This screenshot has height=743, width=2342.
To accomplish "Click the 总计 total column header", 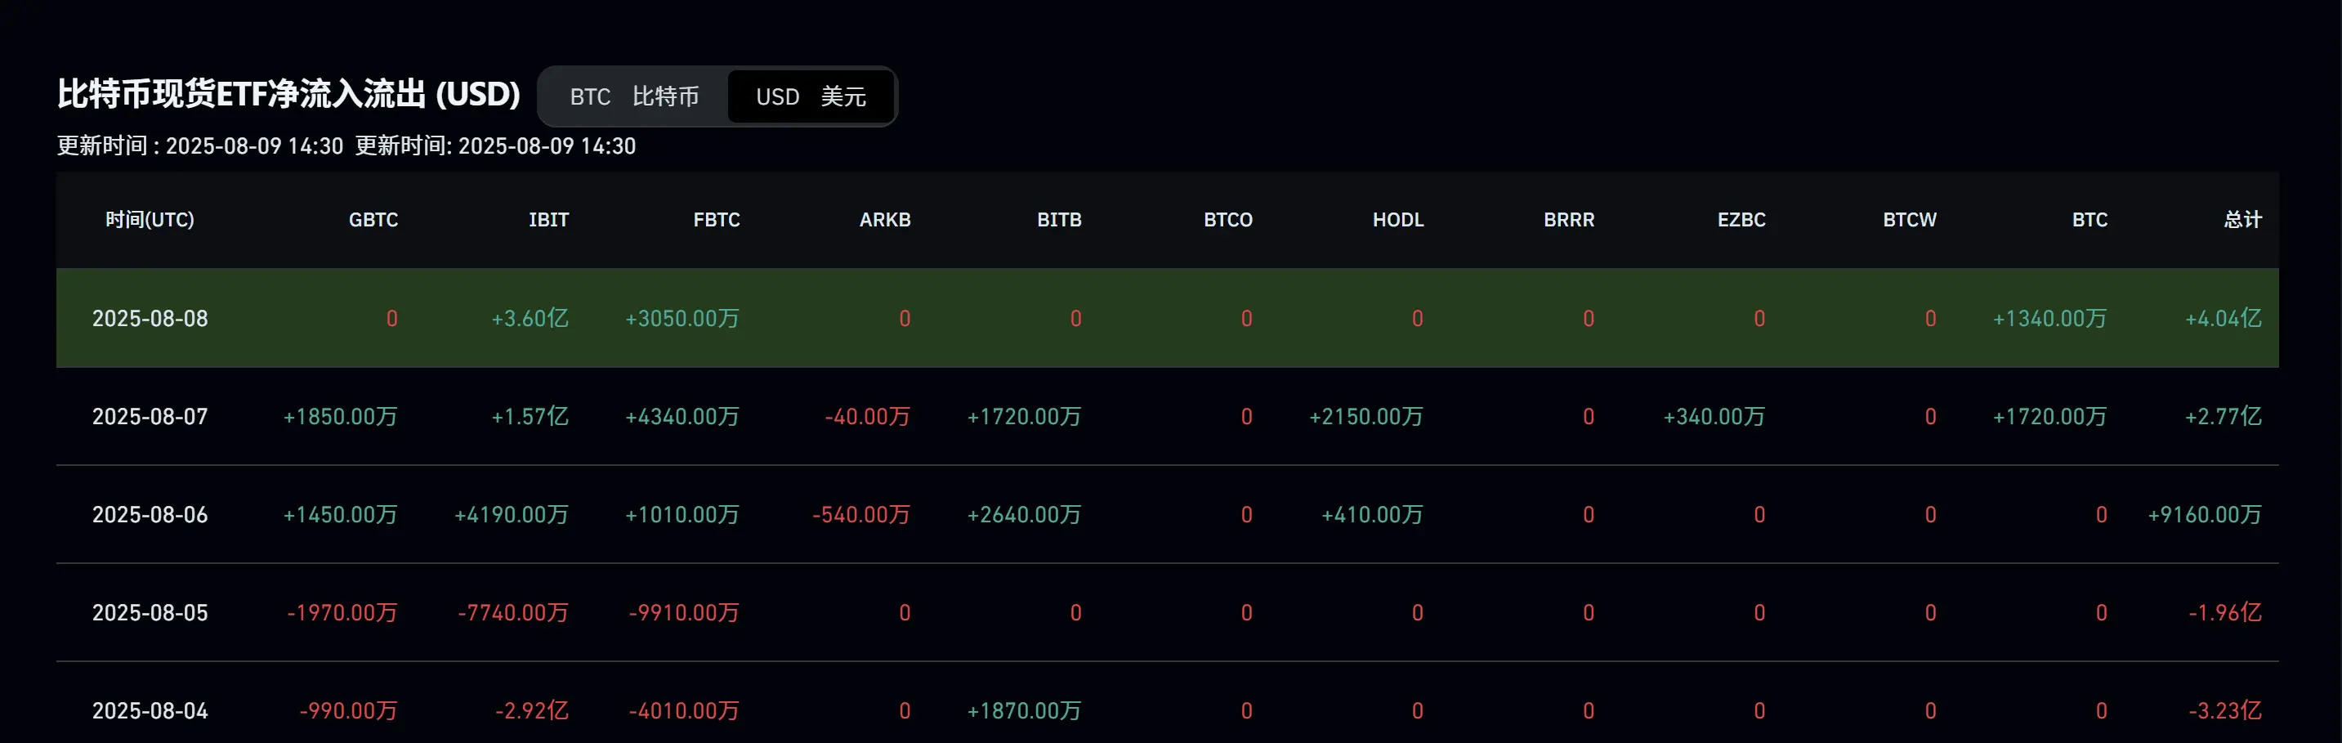I will point(2243,220).
